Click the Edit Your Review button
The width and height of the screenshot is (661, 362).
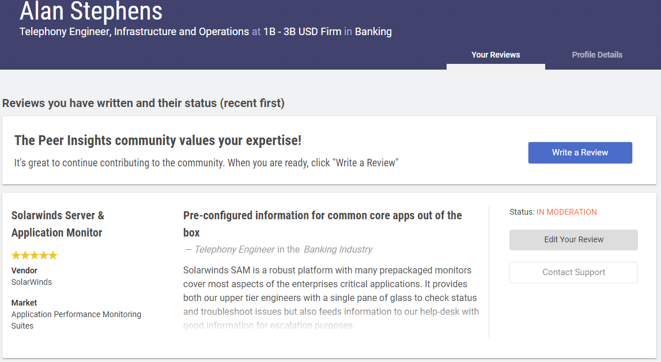tap(573, 240)
